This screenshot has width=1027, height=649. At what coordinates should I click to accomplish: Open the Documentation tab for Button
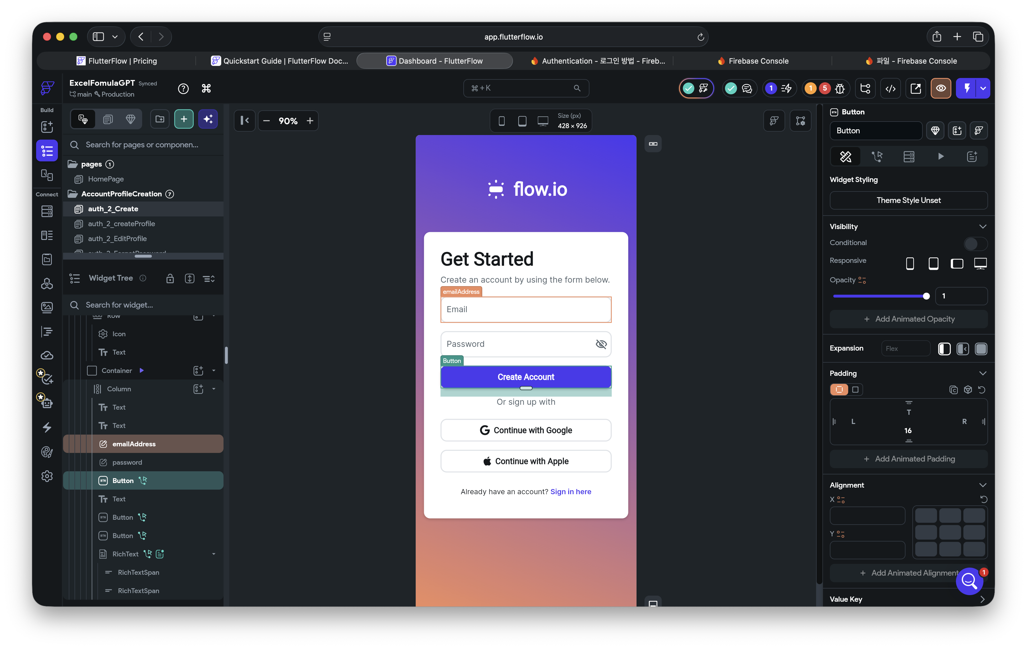pos(972,157)
